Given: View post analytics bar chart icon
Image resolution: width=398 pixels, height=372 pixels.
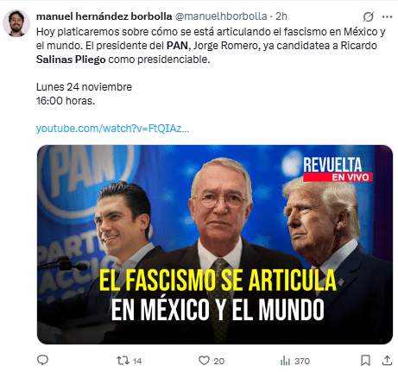Looking at the screenshot, I should (285, 361).
